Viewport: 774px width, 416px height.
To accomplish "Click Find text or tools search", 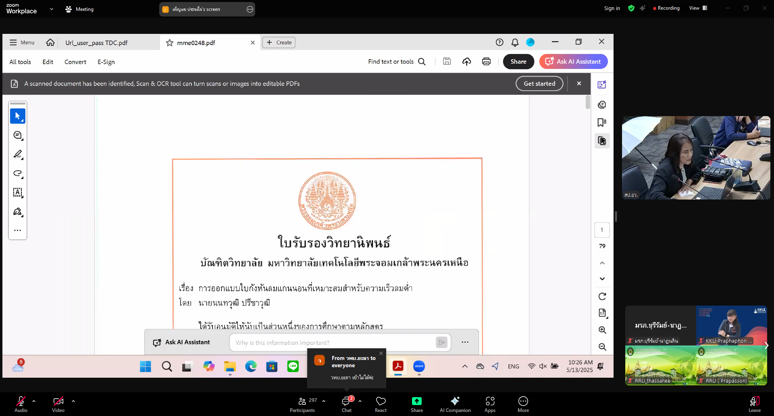I will click(x=397, y=62).
